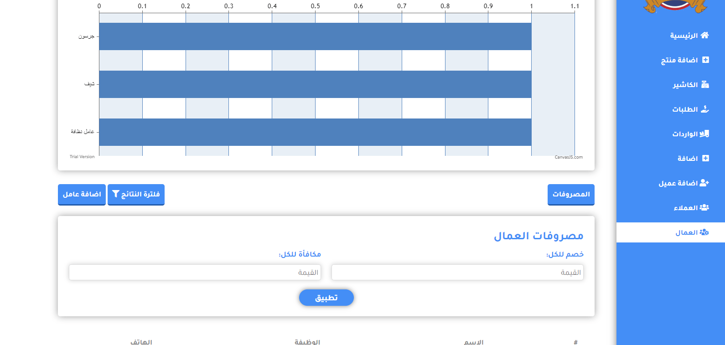Select the imports truck icon الواردات

704,134
